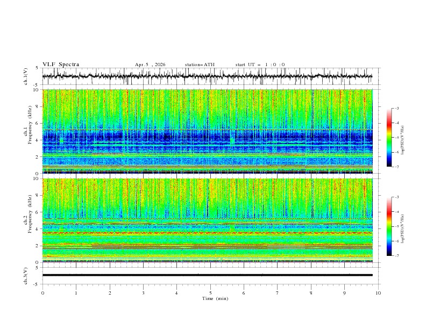Click the "station=ATH" header label
This screenshot has height=329, width=426.
click(200, 65)
